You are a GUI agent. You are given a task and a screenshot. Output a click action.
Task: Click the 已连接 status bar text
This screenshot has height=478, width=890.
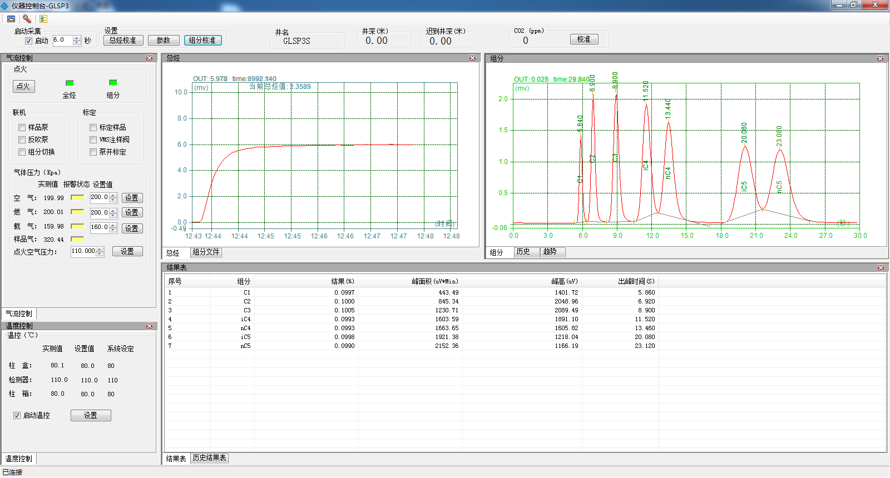(12, 472)
